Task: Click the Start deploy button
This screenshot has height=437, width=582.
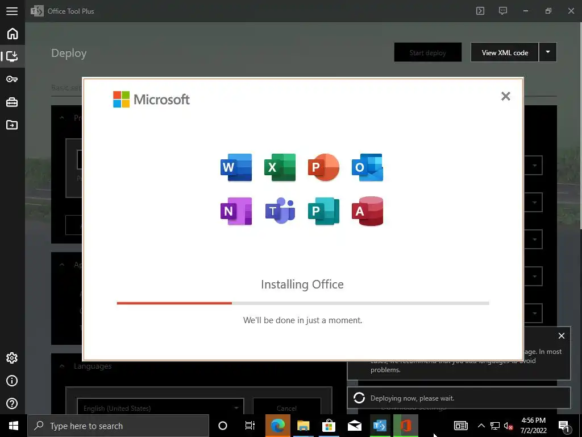Action: pyautogui.click(x=427, y=52)
